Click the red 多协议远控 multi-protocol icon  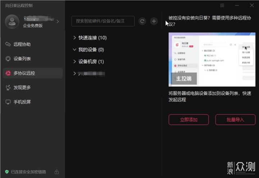(8, 73)
